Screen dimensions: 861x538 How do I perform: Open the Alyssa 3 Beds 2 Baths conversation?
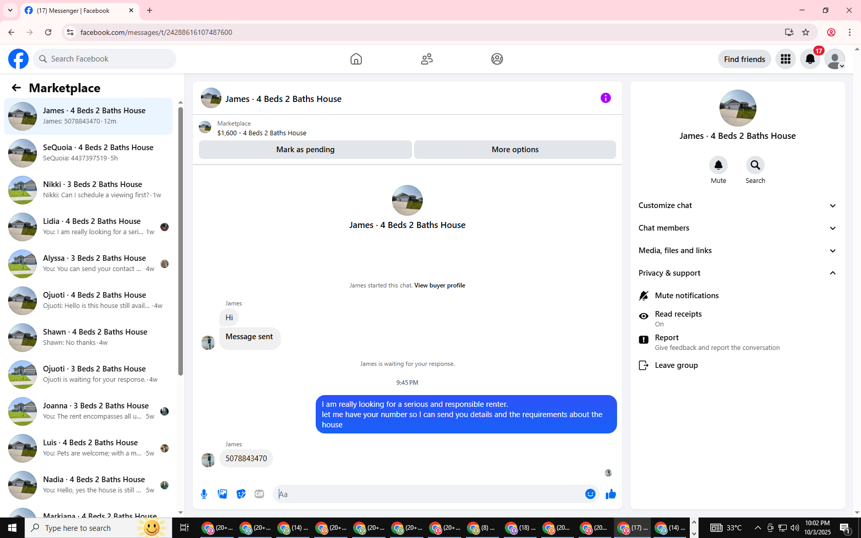[89, 263]
